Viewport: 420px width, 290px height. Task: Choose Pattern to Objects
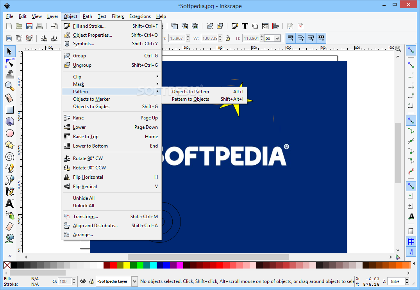[204, 99]
